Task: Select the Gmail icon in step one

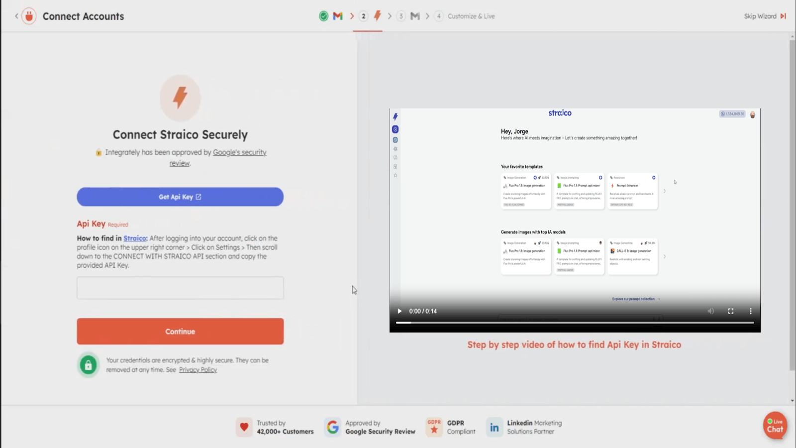Action: point(338,16)
